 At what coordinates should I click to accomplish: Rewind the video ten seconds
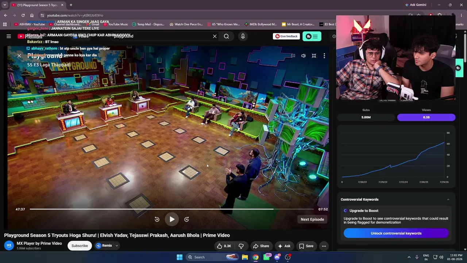[157, 219]
